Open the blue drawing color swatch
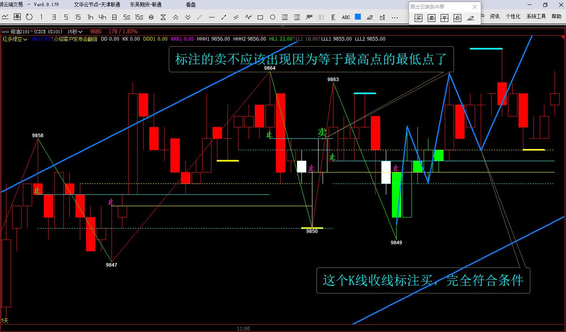This screenshot has width=566, height=332. click(358, 17)
